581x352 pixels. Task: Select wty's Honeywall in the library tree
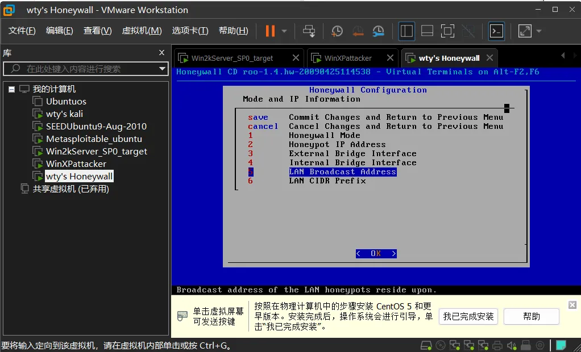click(x=79, y=177)
